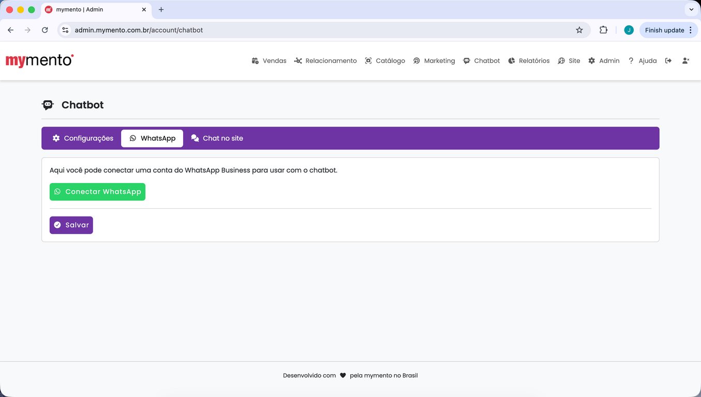The width and height of the screenshot is (701, 397).
Task: Click the heart icon in the footer
Action: (x=342, y=376)
